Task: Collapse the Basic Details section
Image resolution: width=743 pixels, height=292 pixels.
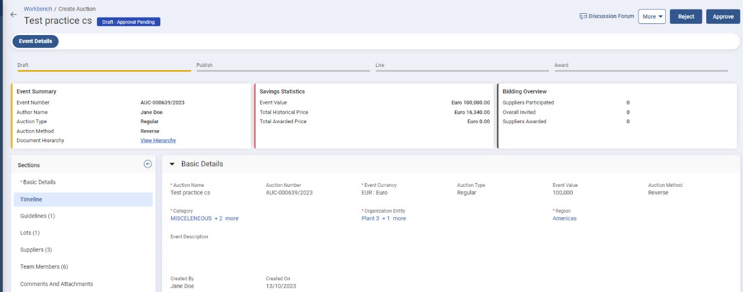Action: (x=172, y=164)
